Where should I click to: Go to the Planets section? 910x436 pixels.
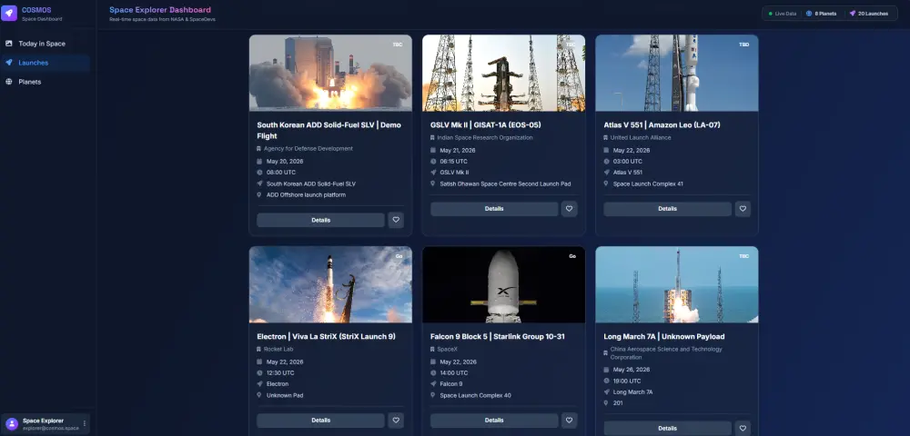coord(45,82)
